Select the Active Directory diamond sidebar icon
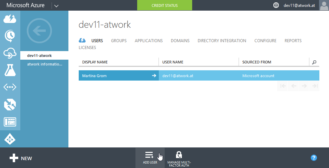This screenshot has height=168, width=329. (x=10, y=139)
